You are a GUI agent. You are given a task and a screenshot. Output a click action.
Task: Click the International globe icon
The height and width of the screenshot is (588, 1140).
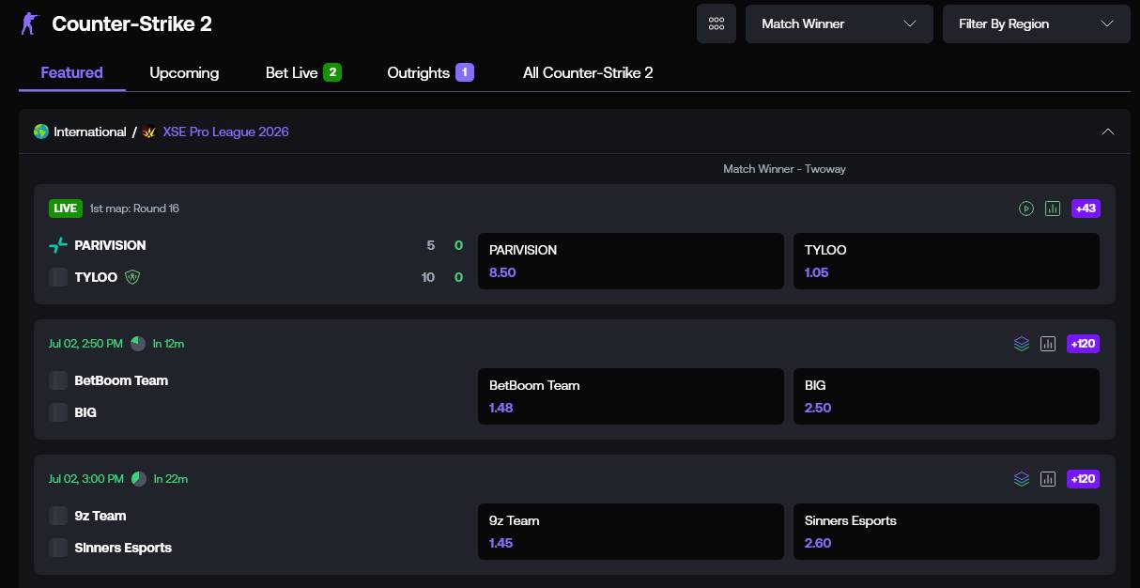(x=41, y=132)
